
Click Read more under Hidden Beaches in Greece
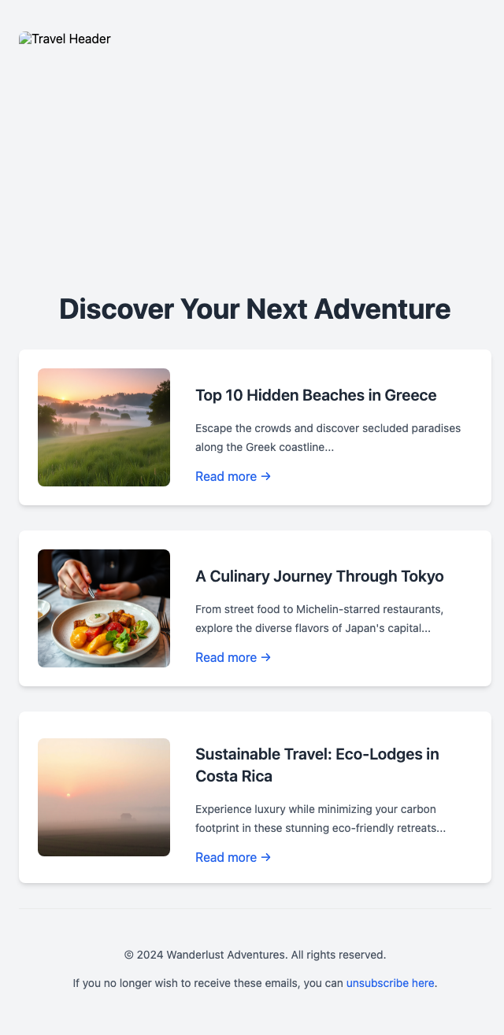pos(224,476)
